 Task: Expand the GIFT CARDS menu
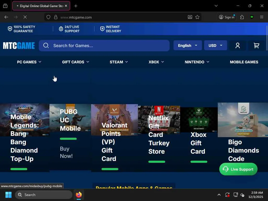point(76,62)
